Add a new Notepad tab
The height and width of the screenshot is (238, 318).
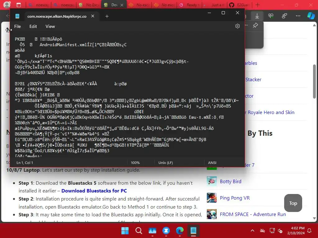coord(107,16)
